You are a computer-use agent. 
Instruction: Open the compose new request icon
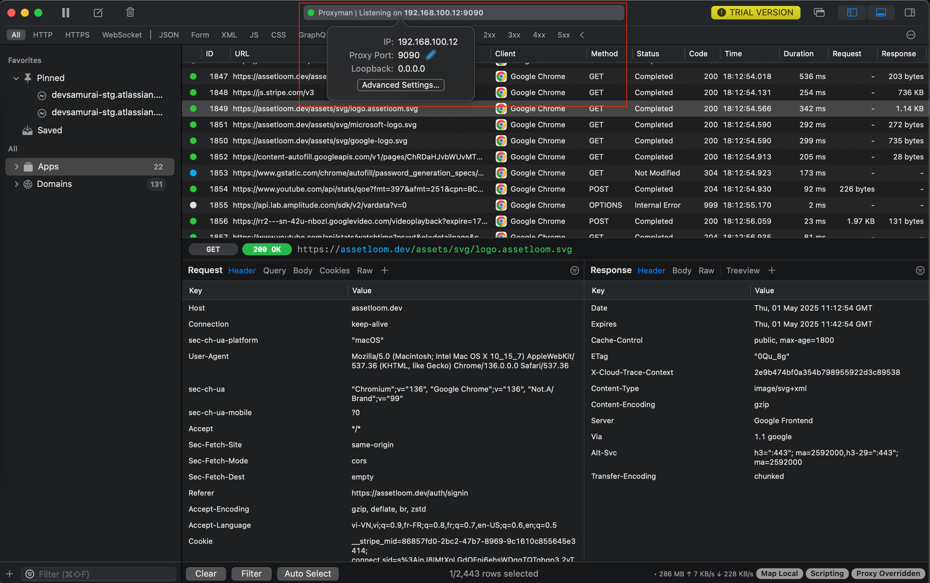point(98,13)
